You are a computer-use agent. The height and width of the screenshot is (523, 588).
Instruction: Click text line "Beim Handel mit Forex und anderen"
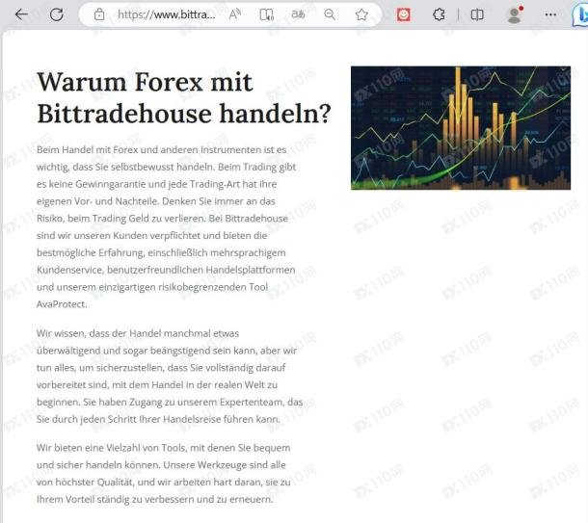[162, 150]
